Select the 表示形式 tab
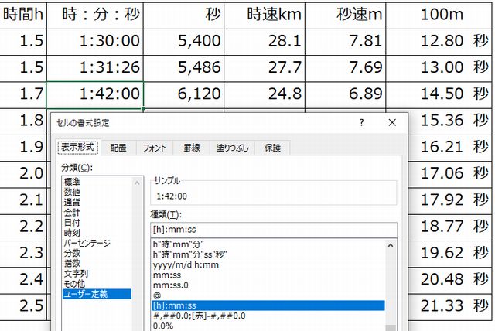Viewport: 495px width, 331px height. pyautogui.click(x=78, y=147)
